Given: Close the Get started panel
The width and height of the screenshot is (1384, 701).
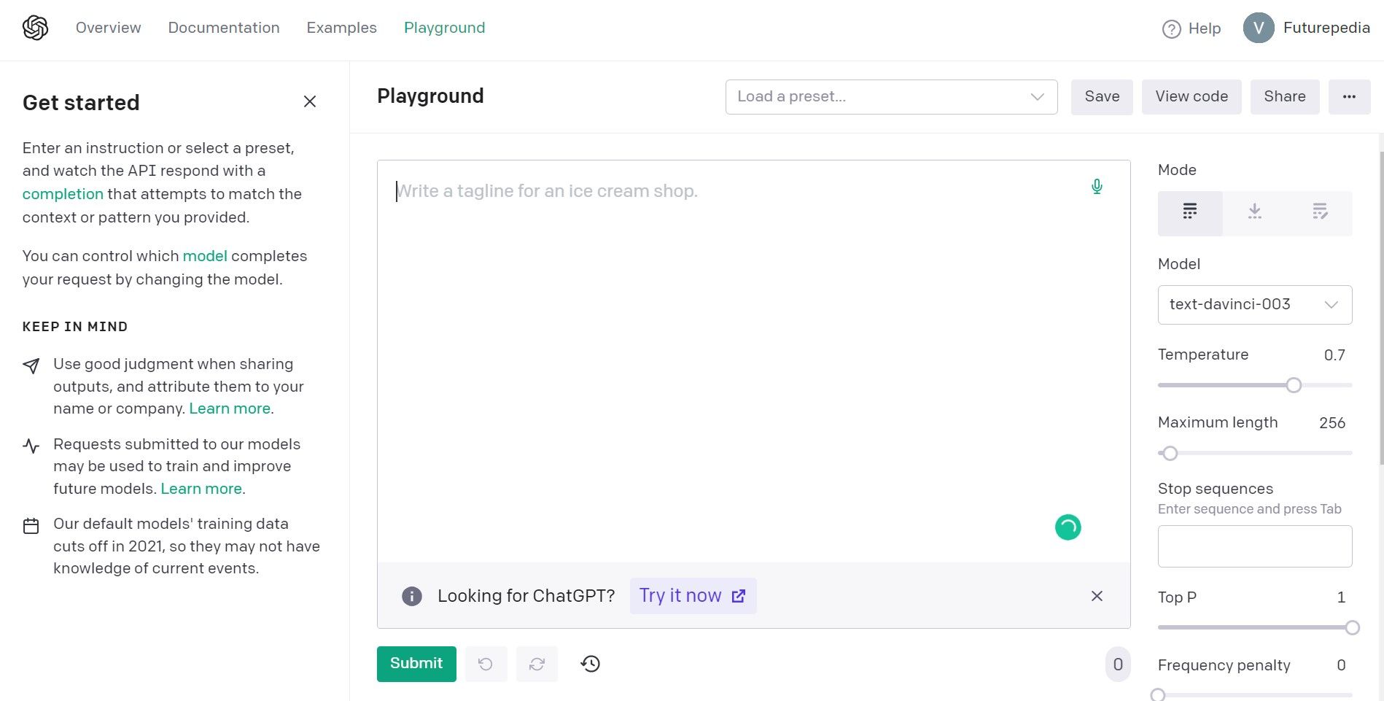Looking at the screenshot, I should click(x=310, y=101).
